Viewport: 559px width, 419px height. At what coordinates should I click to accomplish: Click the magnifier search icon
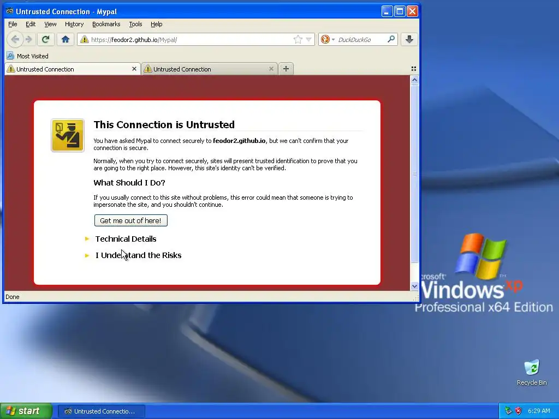point(391,39)
